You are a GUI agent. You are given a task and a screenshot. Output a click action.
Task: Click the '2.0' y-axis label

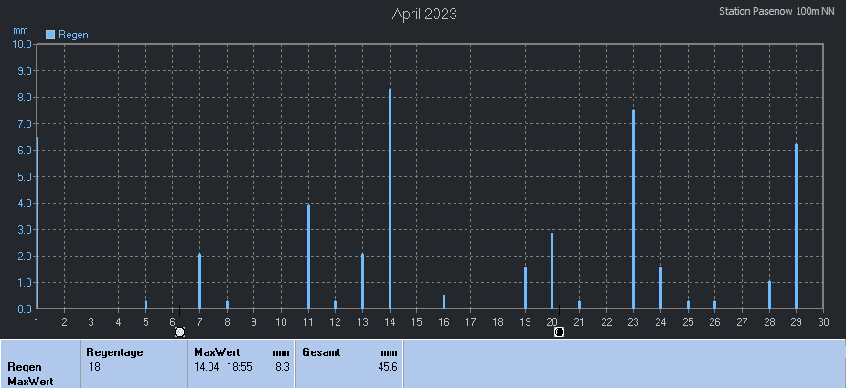pos(24,257)
